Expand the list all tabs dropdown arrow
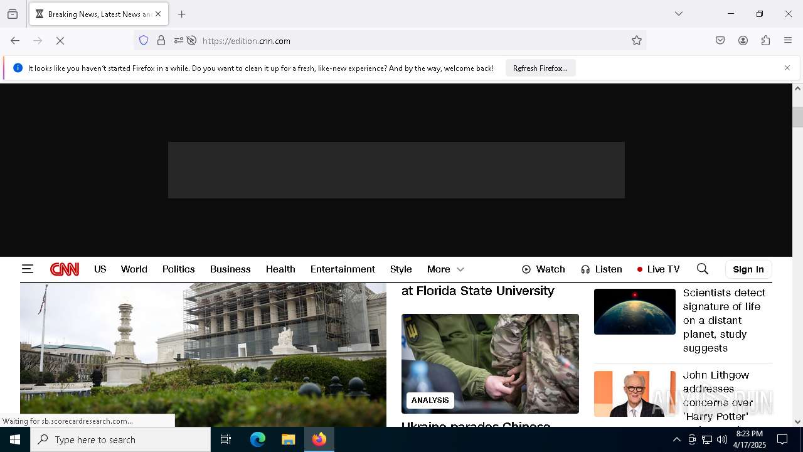 coord(679,14)
